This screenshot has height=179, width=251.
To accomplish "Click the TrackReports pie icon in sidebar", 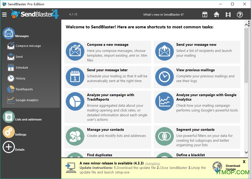I will (x=11, y=89).
